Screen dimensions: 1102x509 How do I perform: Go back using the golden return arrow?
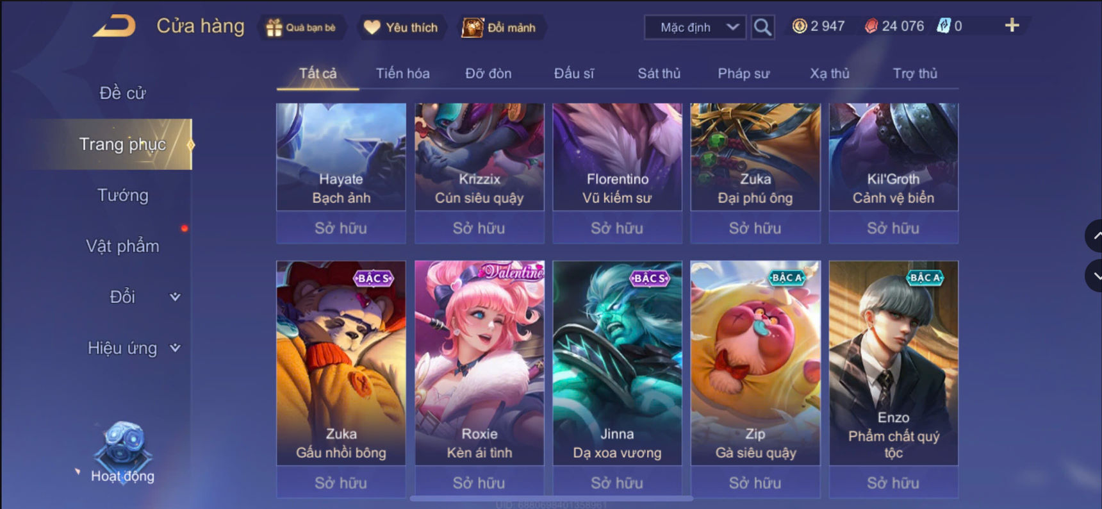click(x=115, y=26)
